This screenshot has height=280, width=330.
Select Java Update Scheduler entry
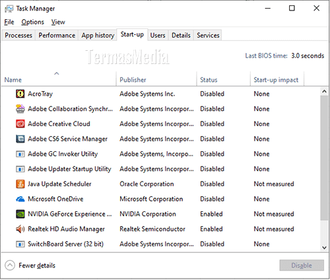[59, 184]
